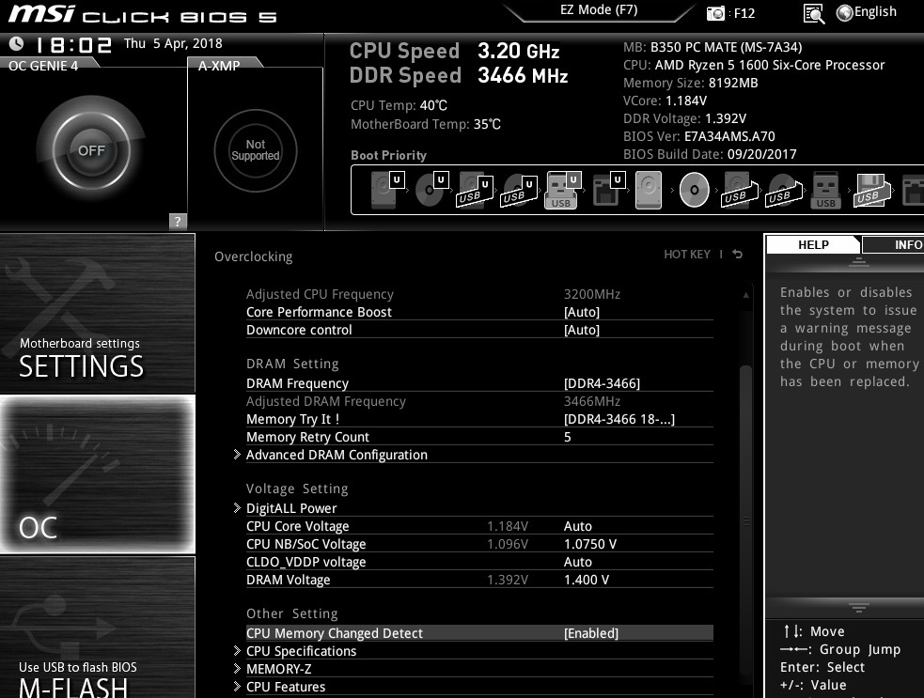Click the Adjusted CPU Frequency 3200MHz value
This screenshot has width=924, height=698.
(591, 295)
